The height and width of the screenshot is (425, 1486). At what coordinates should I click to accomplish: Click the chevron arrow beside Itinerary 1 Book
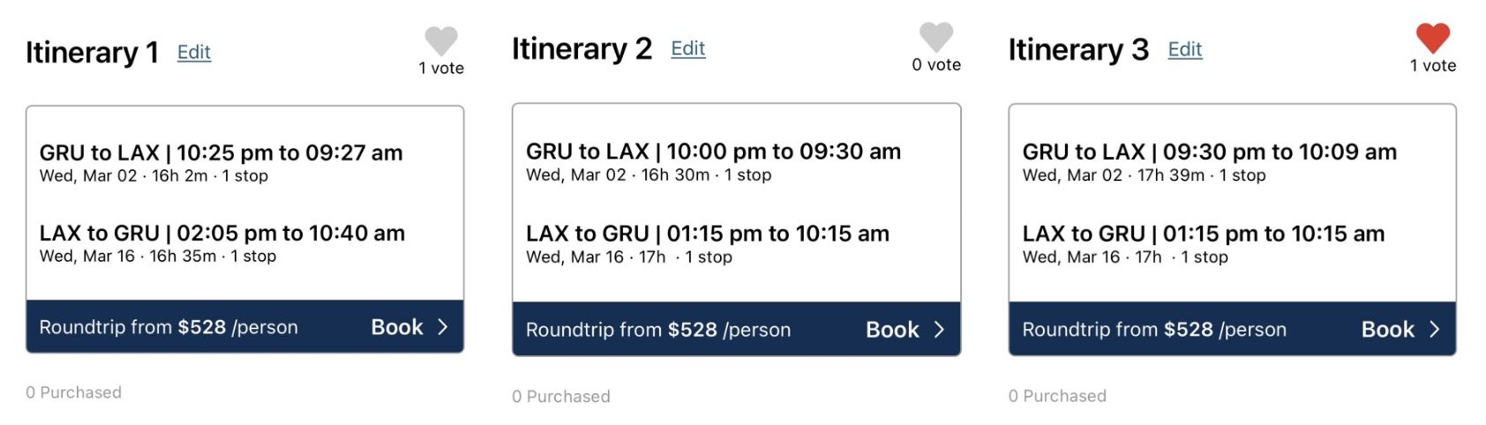(443, 327)
